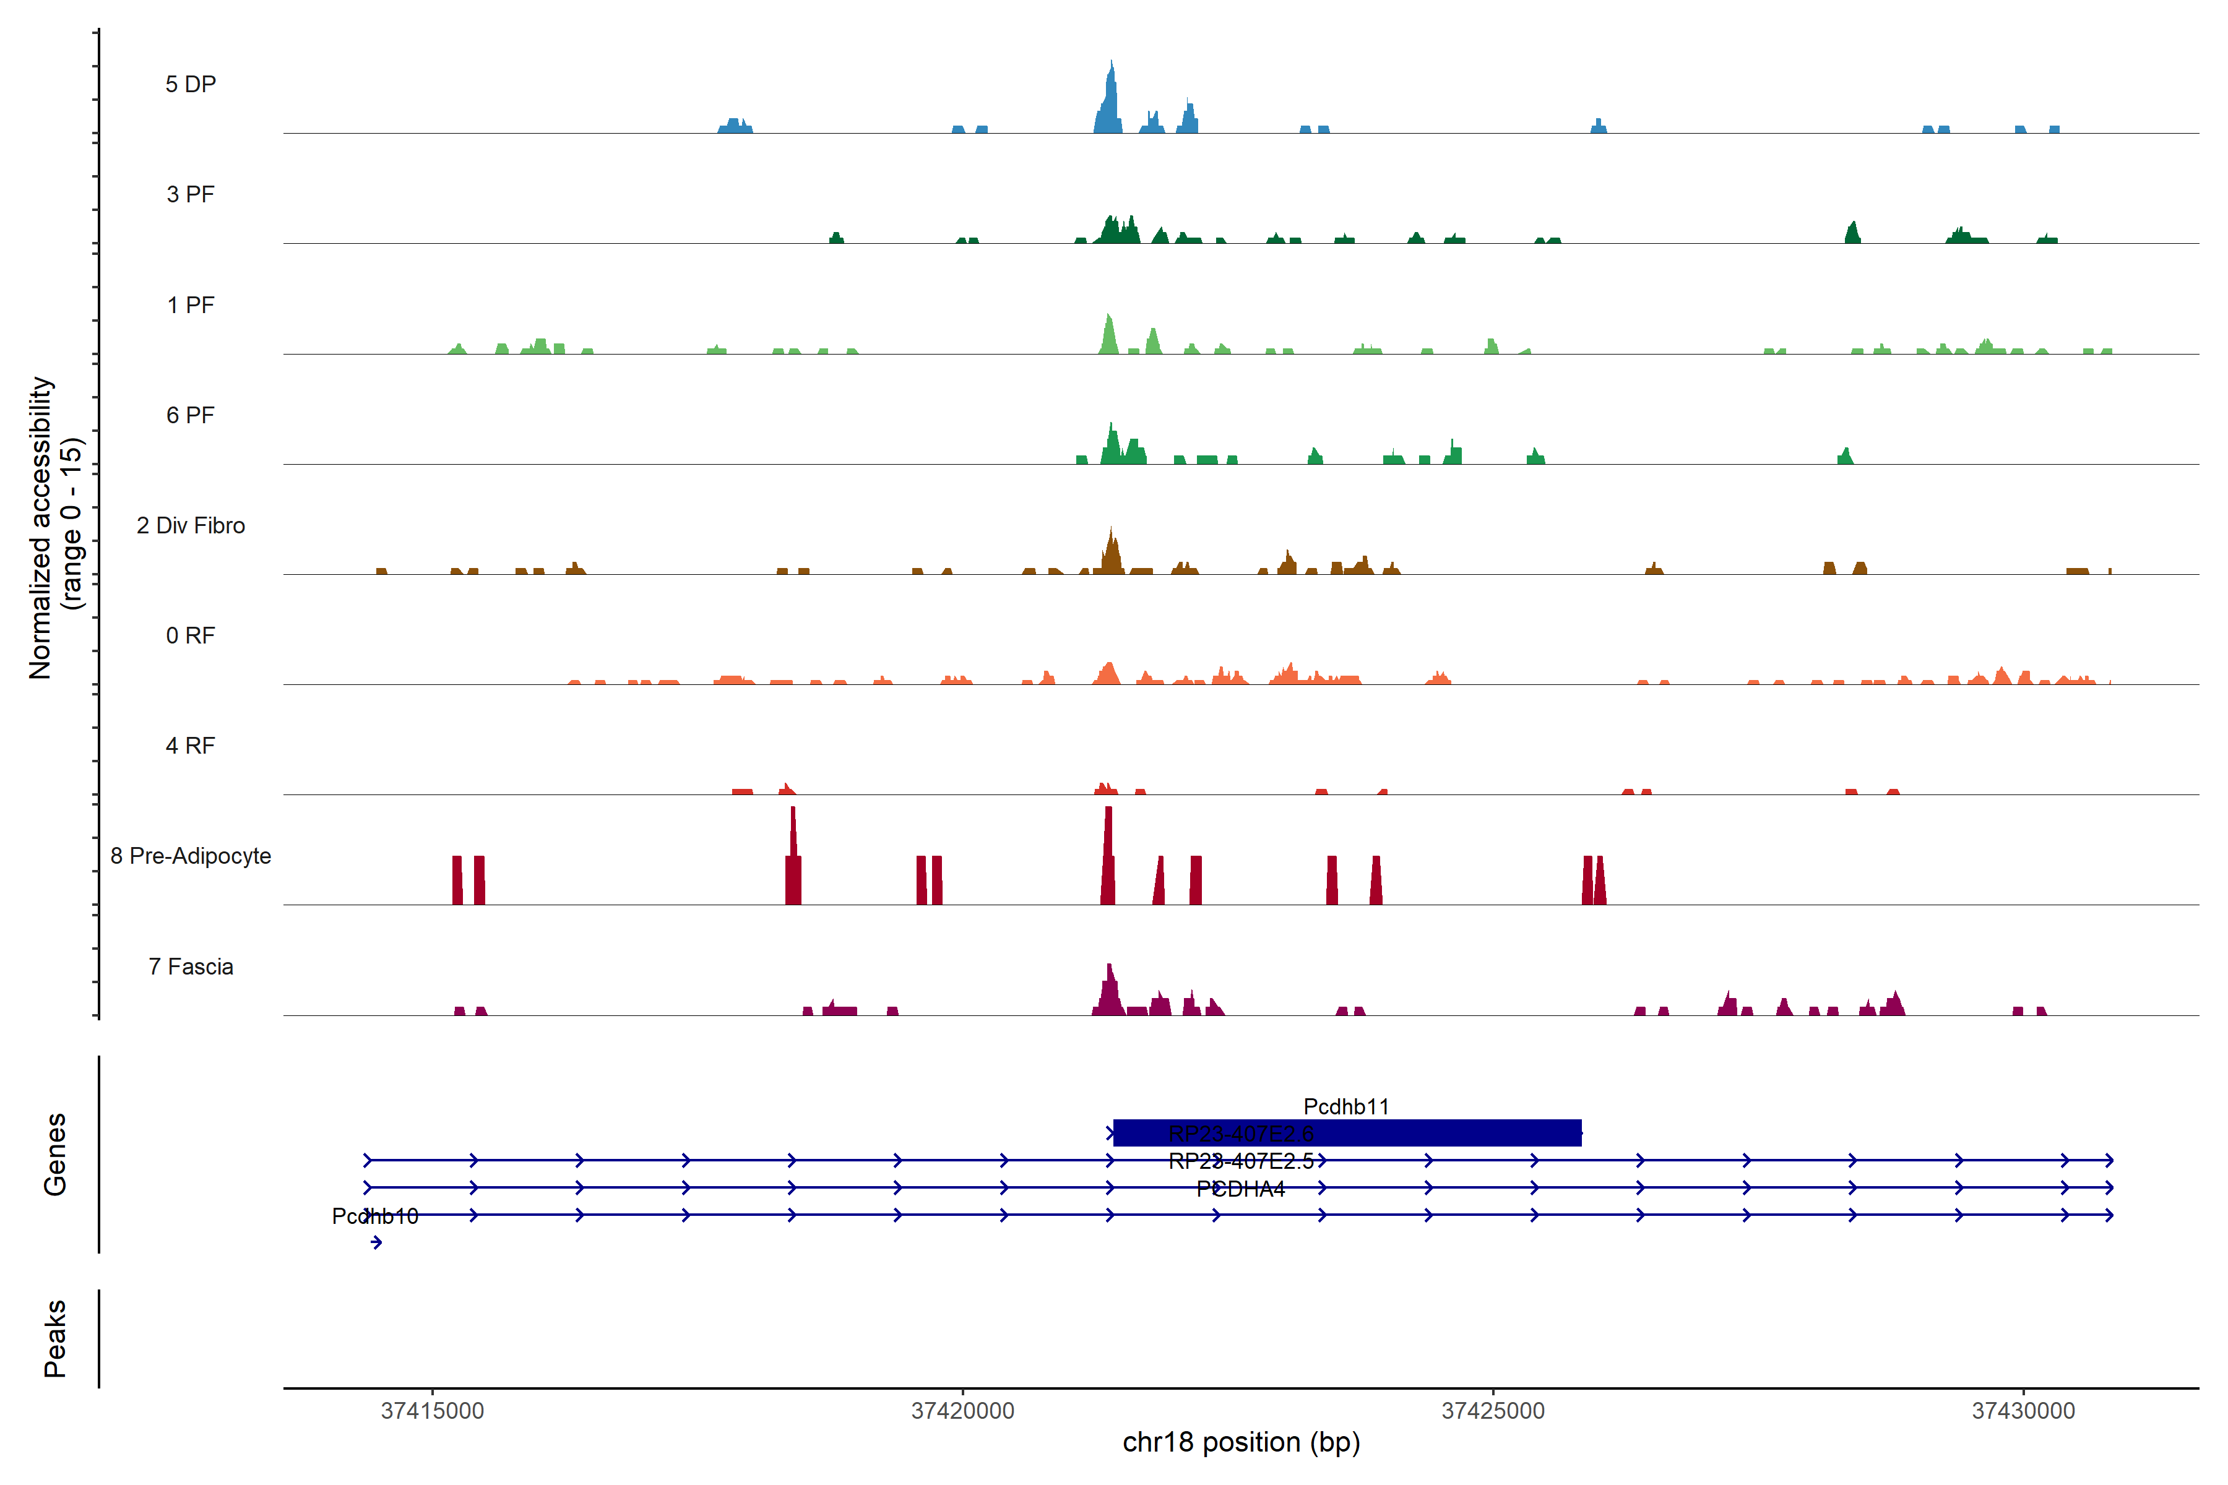Click the 7 Fascia track label
This screenshot has height=1485, width=2228.
point(191,967)
